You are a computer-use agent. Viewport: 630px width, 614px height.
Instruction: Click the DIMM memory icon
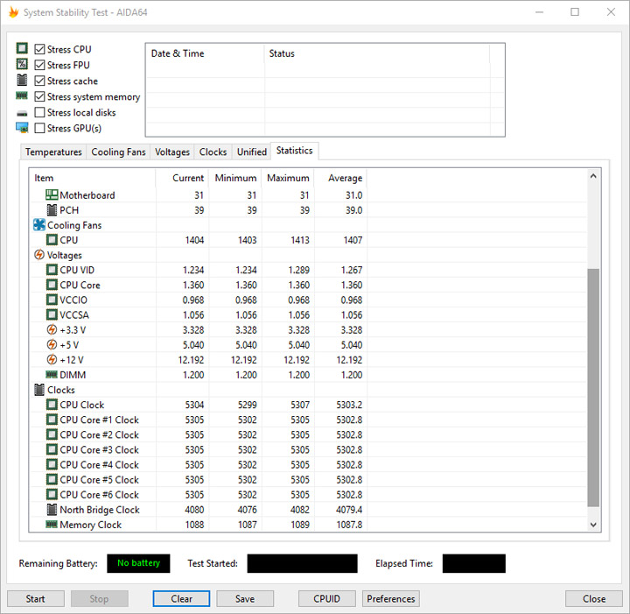[x=52, y=375]
